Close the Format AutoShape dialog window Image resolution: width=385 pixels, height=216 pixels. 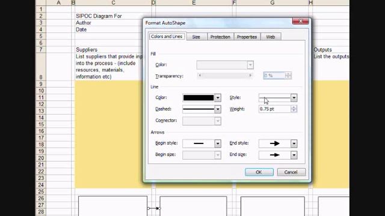pos(300,22)
